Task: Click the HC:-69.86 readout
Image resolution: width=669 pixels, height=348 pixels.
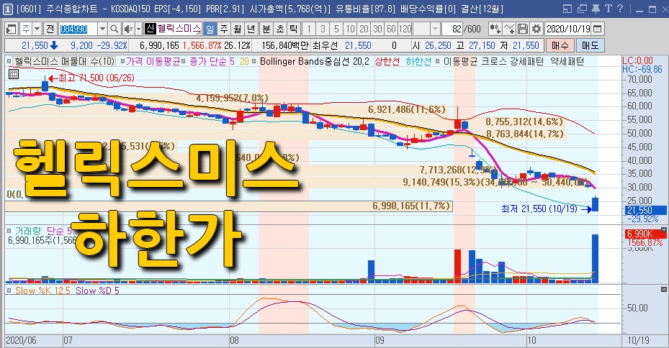Action: [x=642, y=69]
